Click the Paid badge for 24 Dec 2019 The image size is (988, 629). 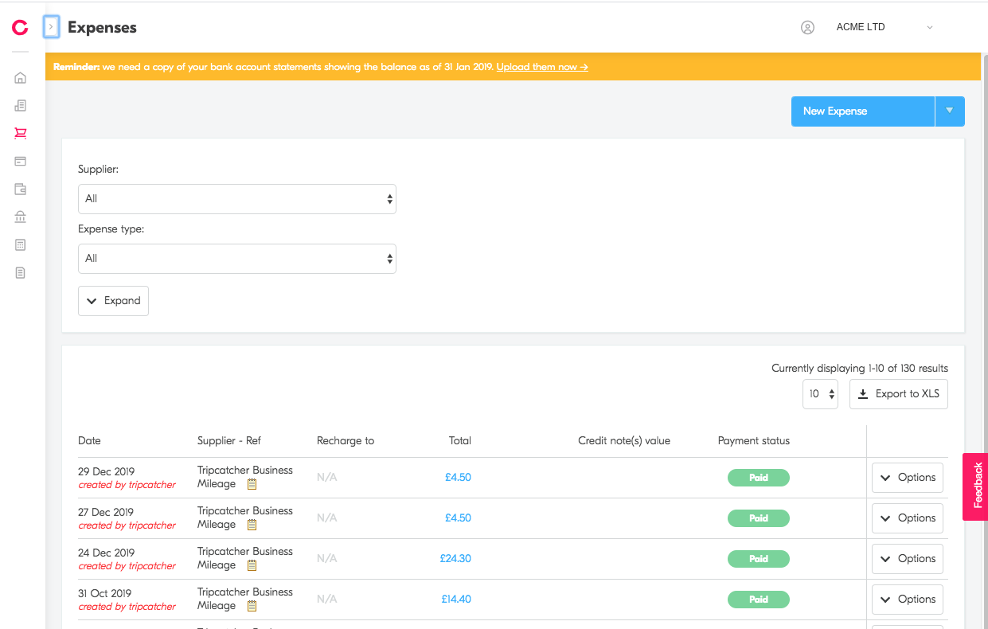coord(759,559)
